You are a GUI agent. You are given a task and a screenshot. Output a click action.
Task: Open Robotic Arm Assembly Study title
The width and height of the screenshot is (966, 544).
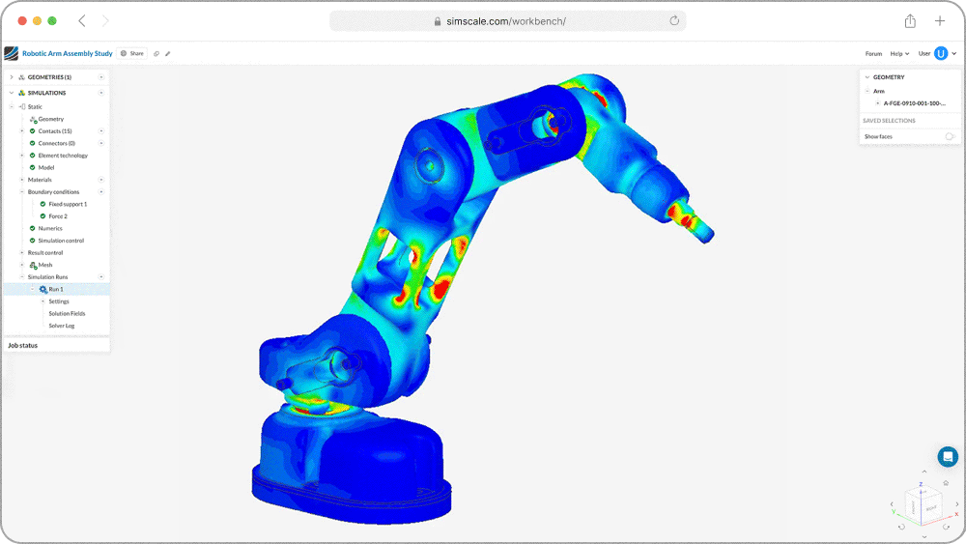[68, 53]
